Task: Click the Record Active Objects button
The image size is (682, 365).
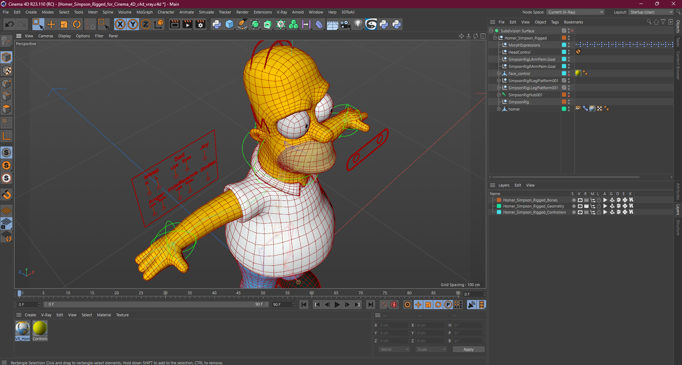Action: coord(384,305)
